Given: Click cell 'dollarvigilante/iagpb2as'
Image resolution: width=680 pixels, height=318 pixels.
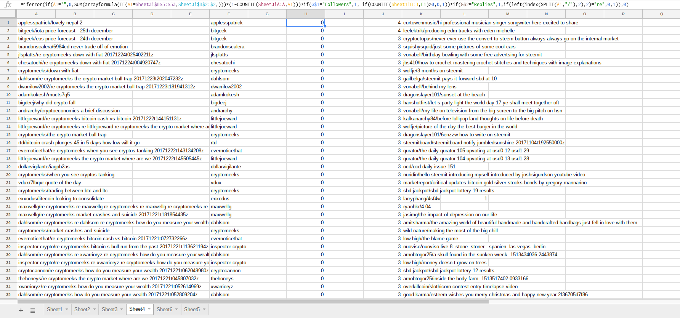Looking at the screenshot, I should tap(44, 166).
